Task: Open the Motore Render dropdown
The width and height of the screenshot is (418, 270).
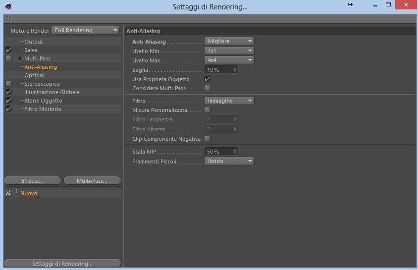Action: (x=85, y=30)
